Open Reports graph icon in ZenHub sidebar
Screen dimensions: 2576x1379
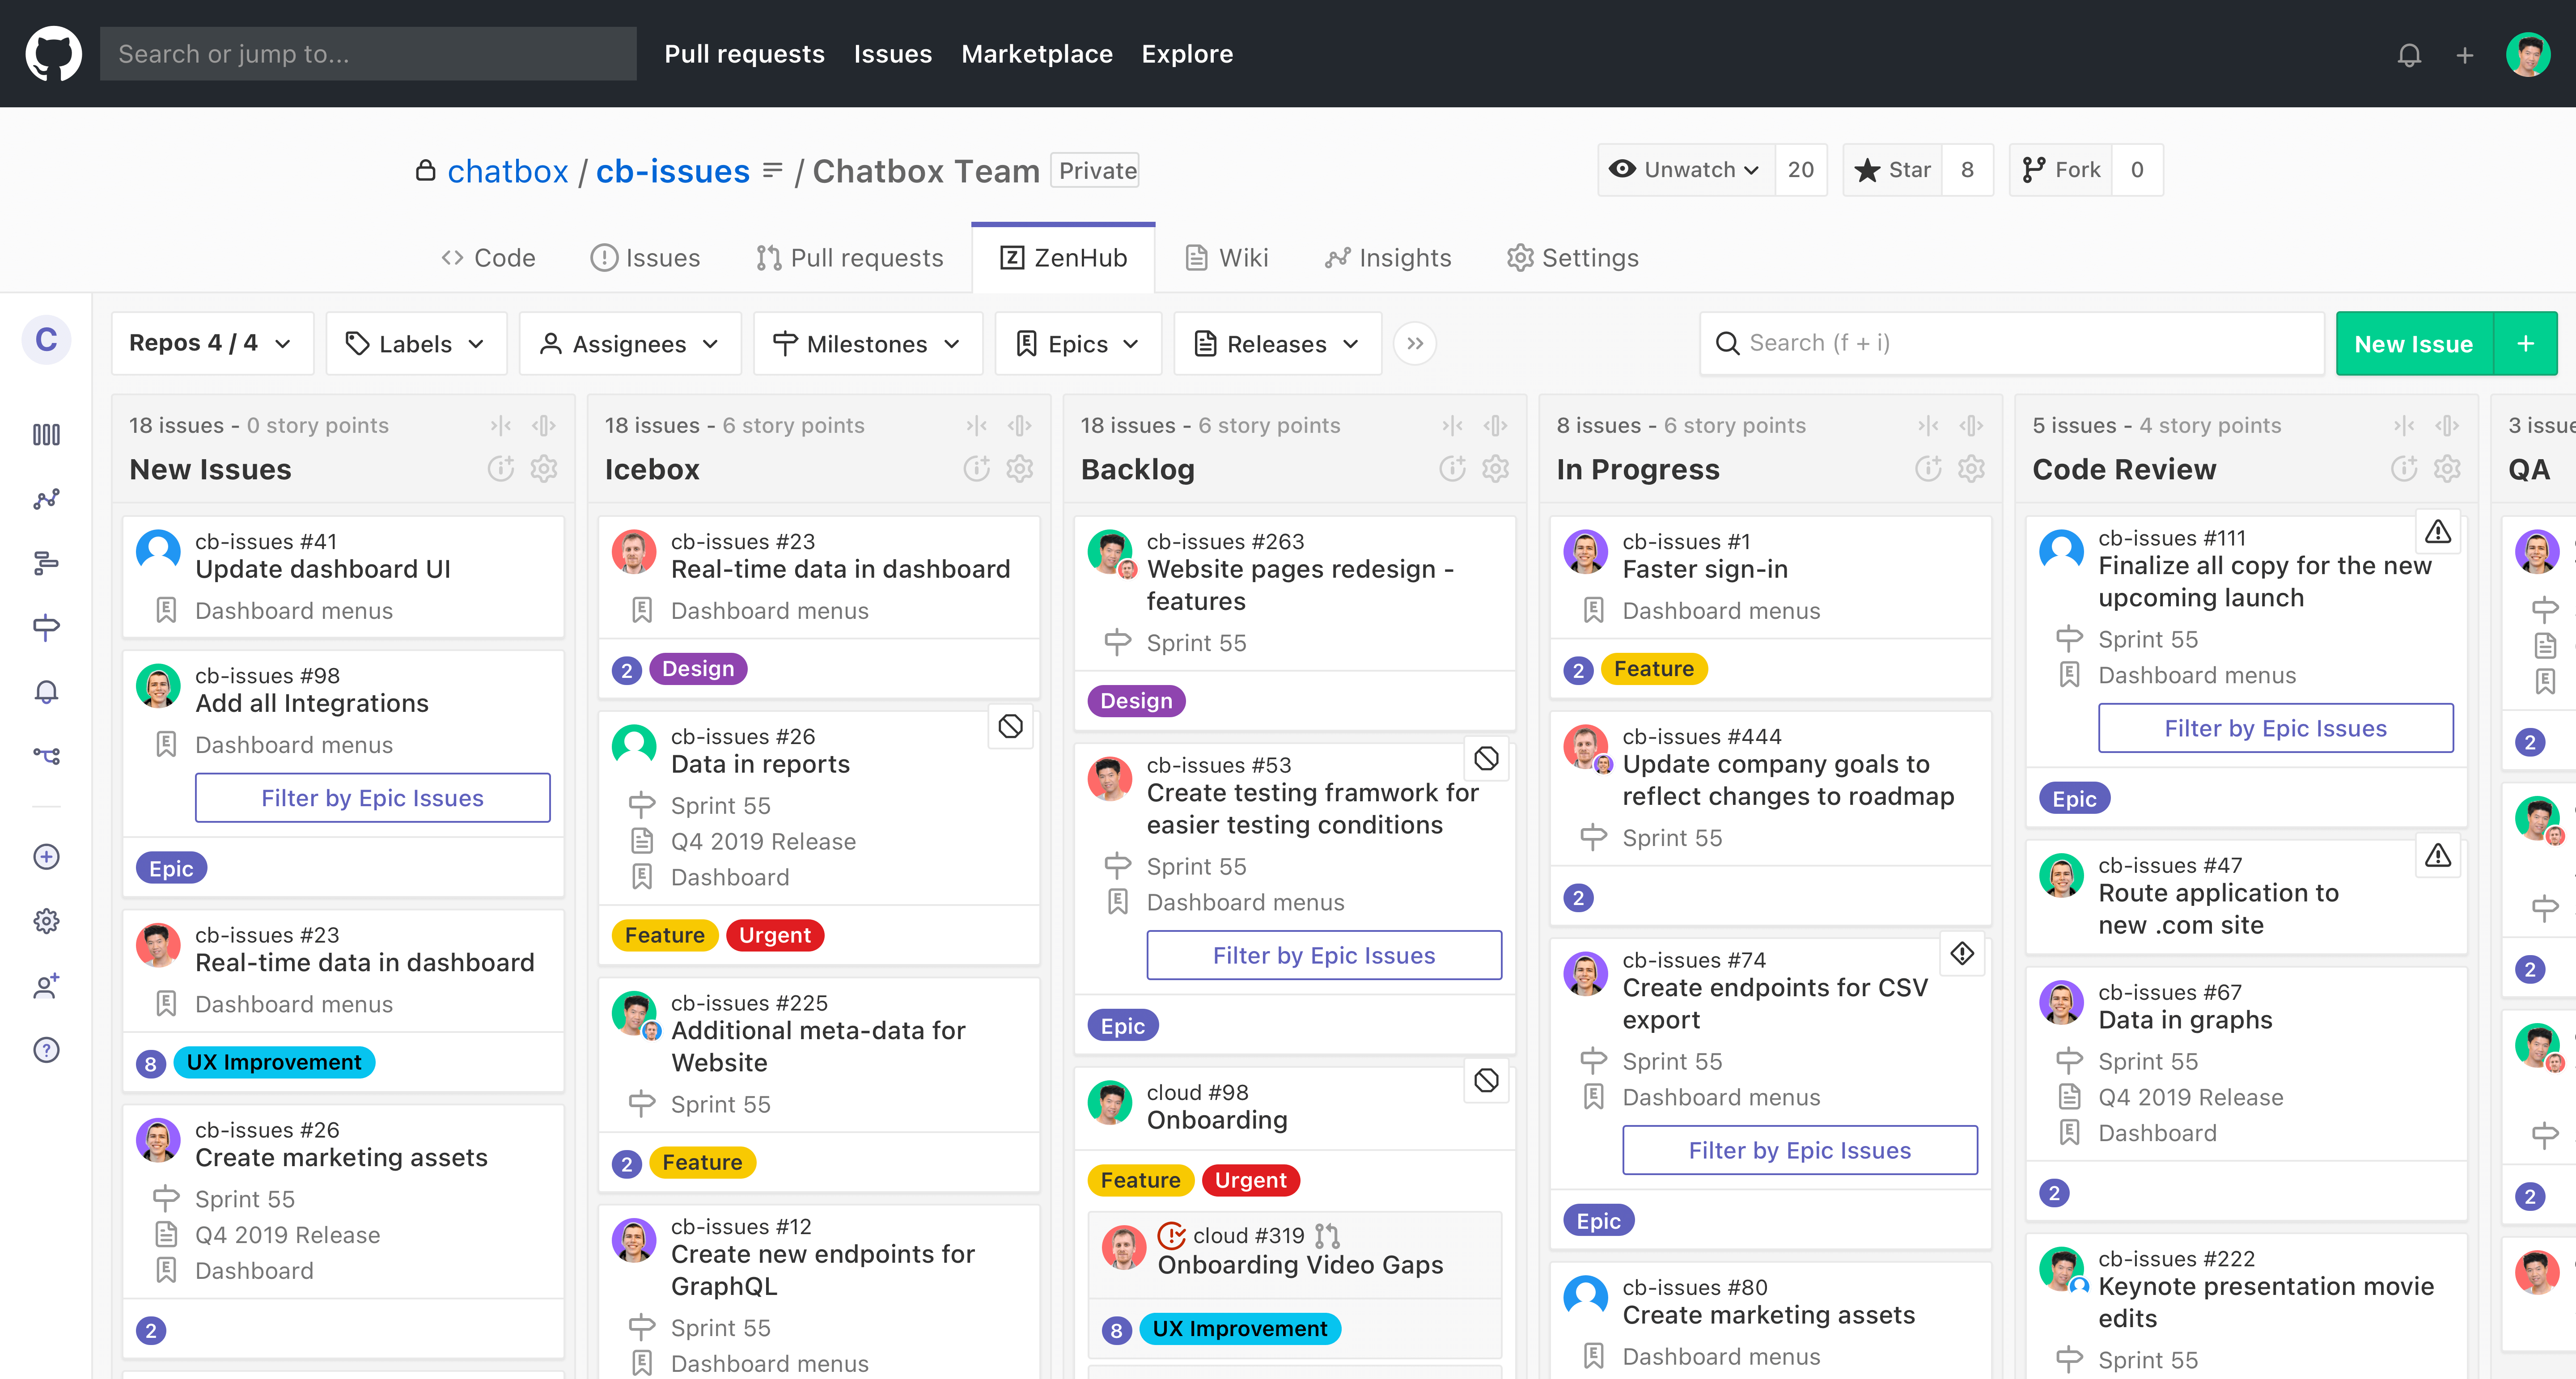[46, 498]
